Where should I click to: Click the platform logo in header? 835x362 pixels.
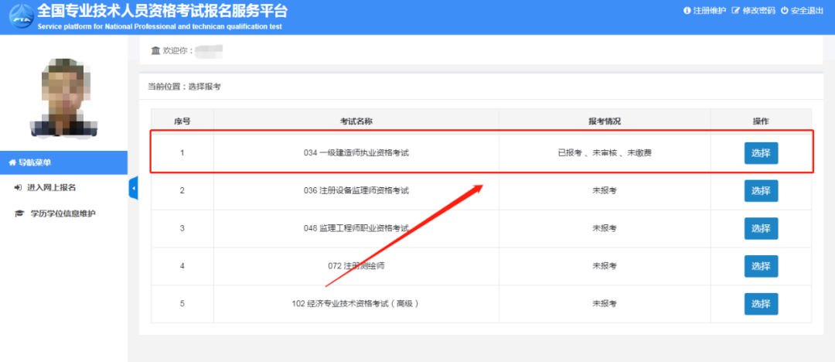tap(18, 17)
